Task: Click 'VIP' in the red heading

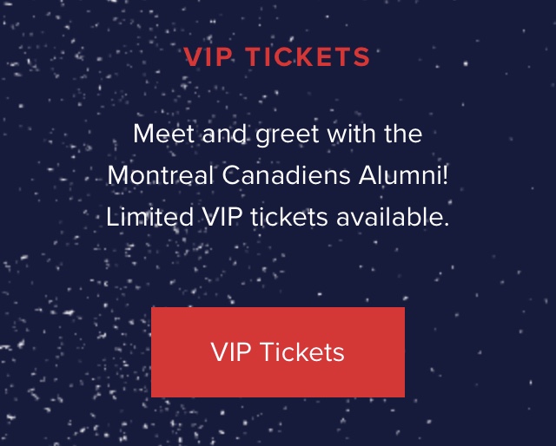Action: [x=208, y=56]
